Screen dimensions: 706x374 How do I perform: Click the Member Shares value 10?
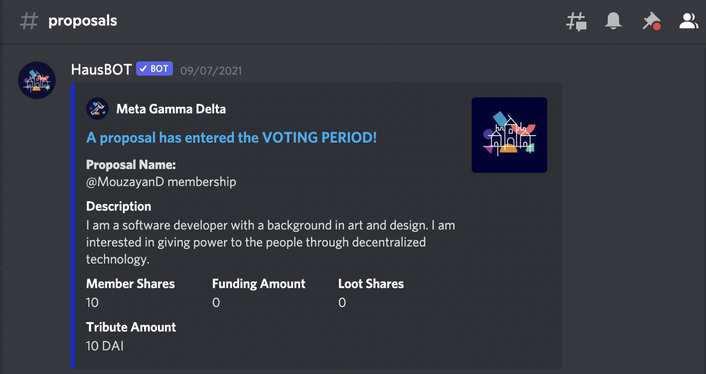(92, 302)
